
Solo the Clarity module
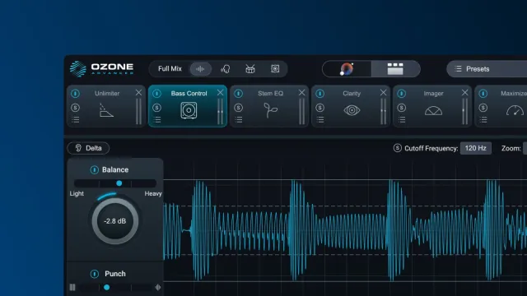[x=320, y=108]
